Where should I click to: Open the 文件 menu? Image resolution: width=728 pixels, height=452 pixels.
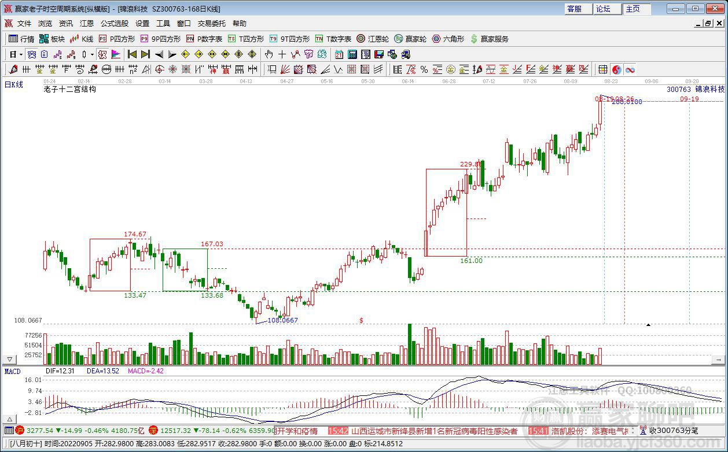[24, 24]
